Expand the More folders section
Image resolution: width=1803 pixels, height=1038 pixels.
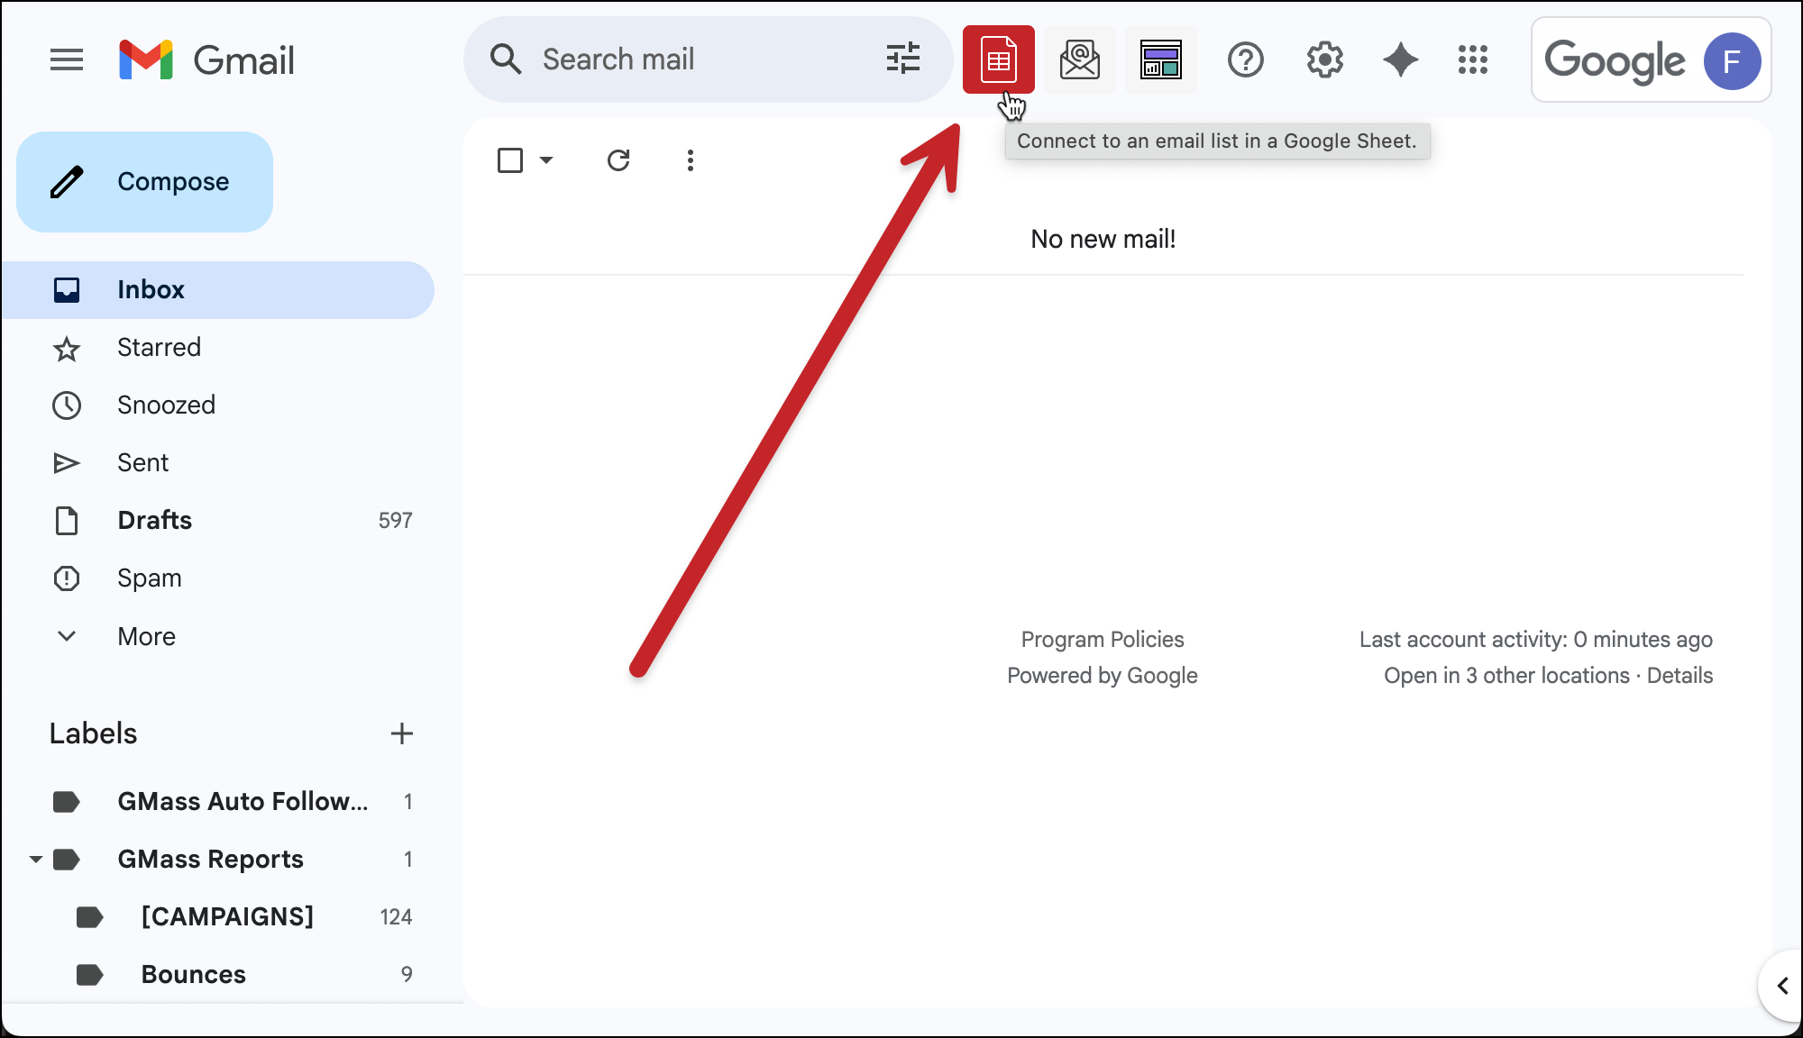pos(67,636)
